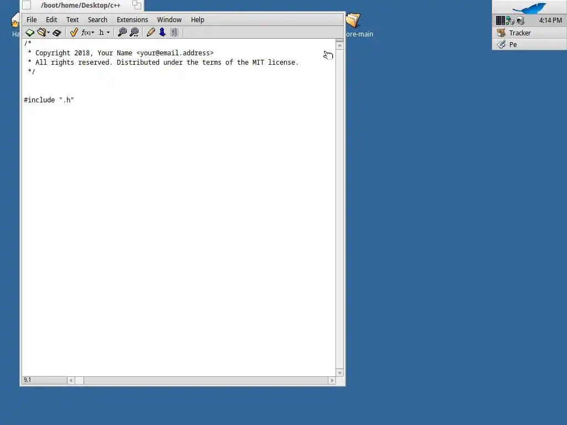Viewport: 567px width, 425px height.
Task: Click the blue pin icon in toolbar
Action: (162, 33)
